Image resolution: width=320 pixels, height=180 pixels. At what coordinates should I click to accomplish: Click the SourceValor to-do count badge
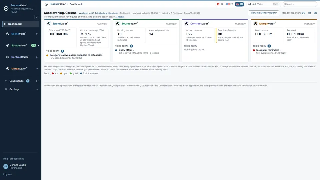[131, 46]
